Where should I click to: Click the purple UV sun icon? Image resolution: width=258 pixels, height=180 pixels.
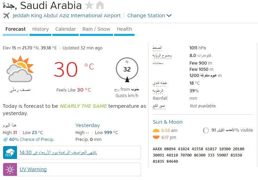pos(10,169)
